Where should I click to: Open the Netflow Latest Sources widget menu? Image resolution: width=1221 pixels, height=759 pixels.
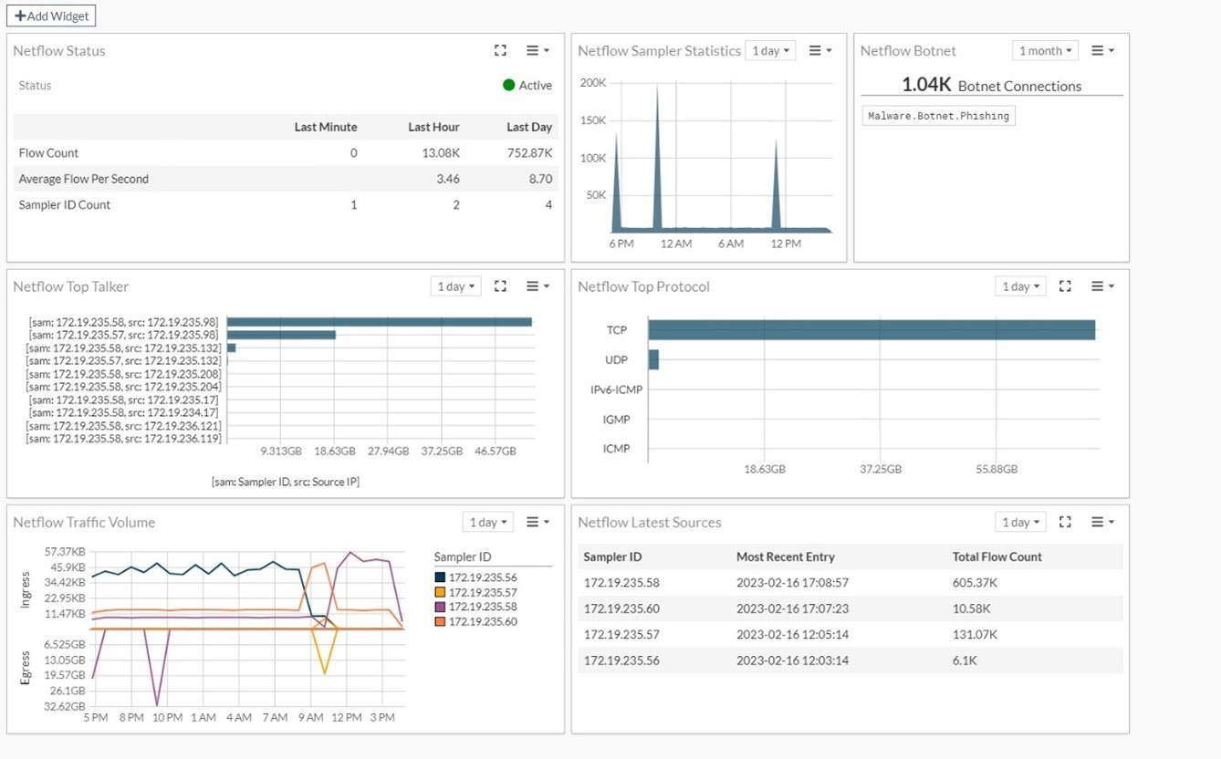pyautogui.click(x=1101, y=521)
